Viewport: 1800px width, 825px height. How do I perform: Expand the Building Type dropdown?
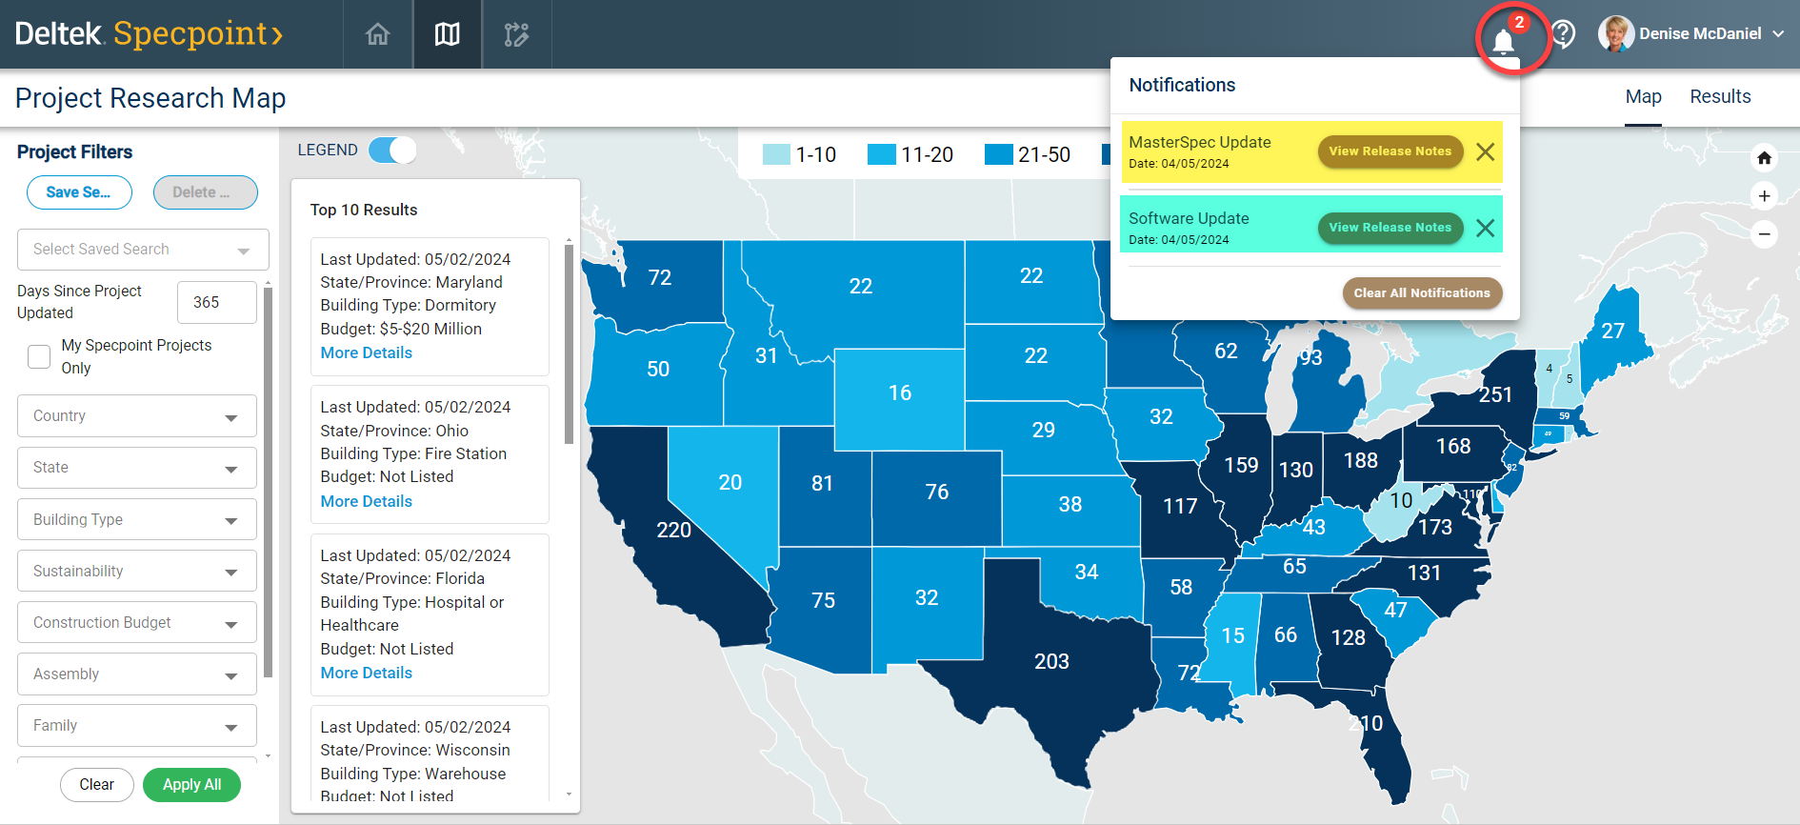(137, 520)
